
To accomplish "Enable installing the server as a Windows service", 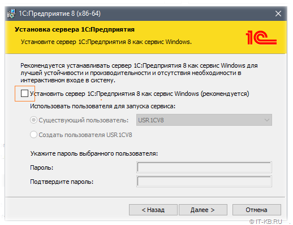I will pos(24,93).
